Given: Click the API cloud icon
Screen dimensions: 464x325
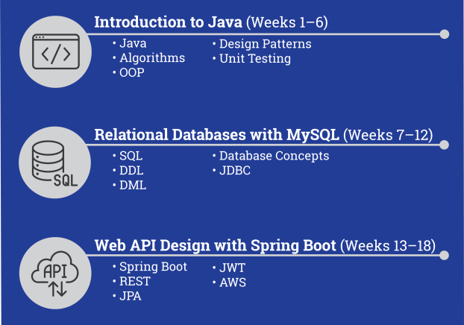Looking at the screenshot, I should 55,274.
